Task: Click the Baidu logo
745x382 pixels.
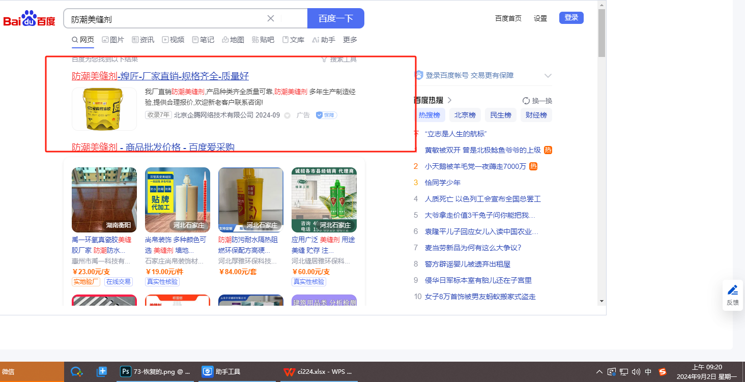Action: tap(29, 19)
